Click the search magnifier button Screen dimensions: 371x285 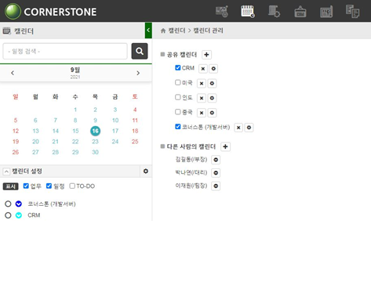140,51
